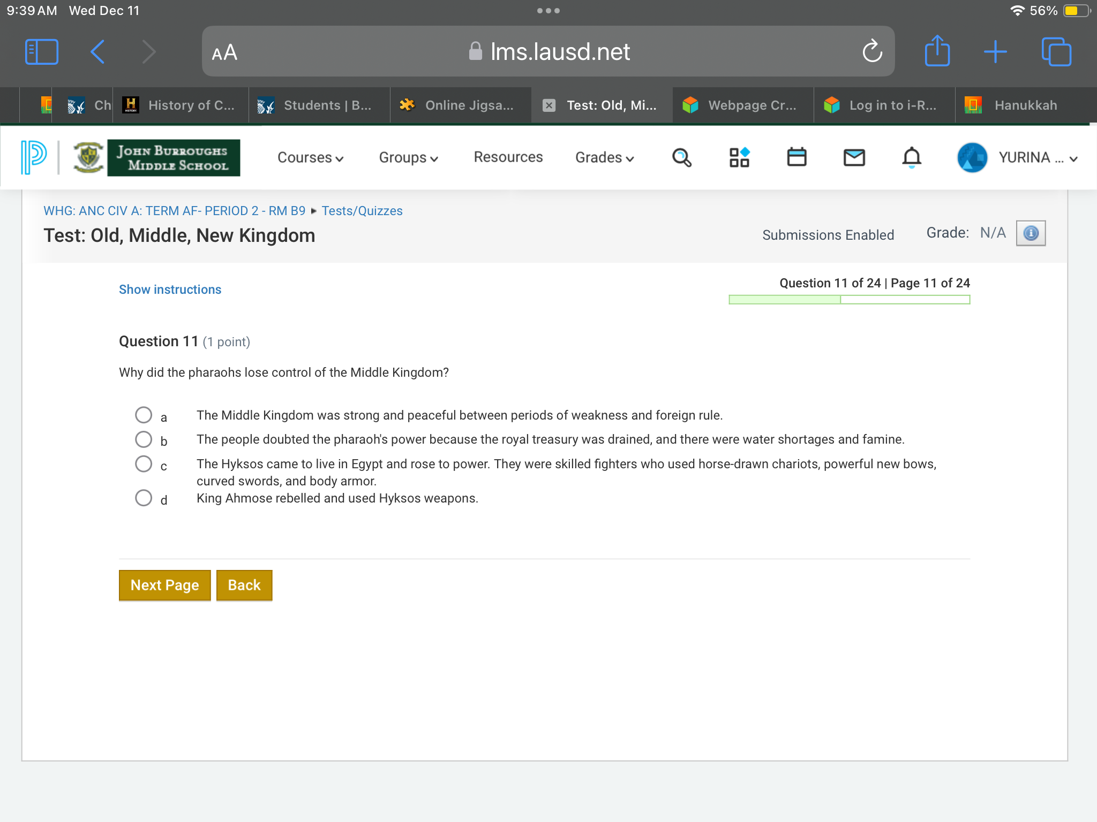
Task: Click the Test: Old, Middle, New Kingdom title
Action: point(179,235)
